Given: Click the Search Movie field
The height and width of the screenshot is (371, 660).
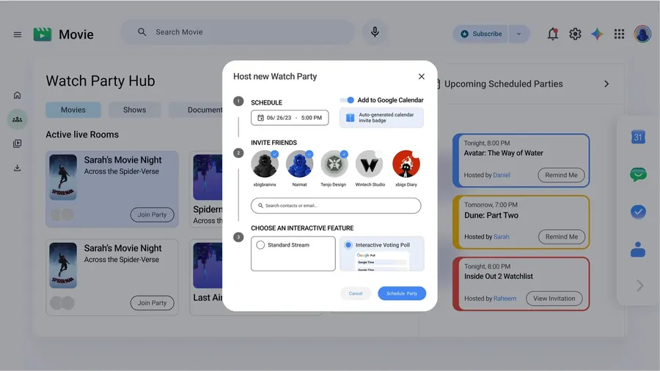Looking at the screenshot, I should click(238, 32).
